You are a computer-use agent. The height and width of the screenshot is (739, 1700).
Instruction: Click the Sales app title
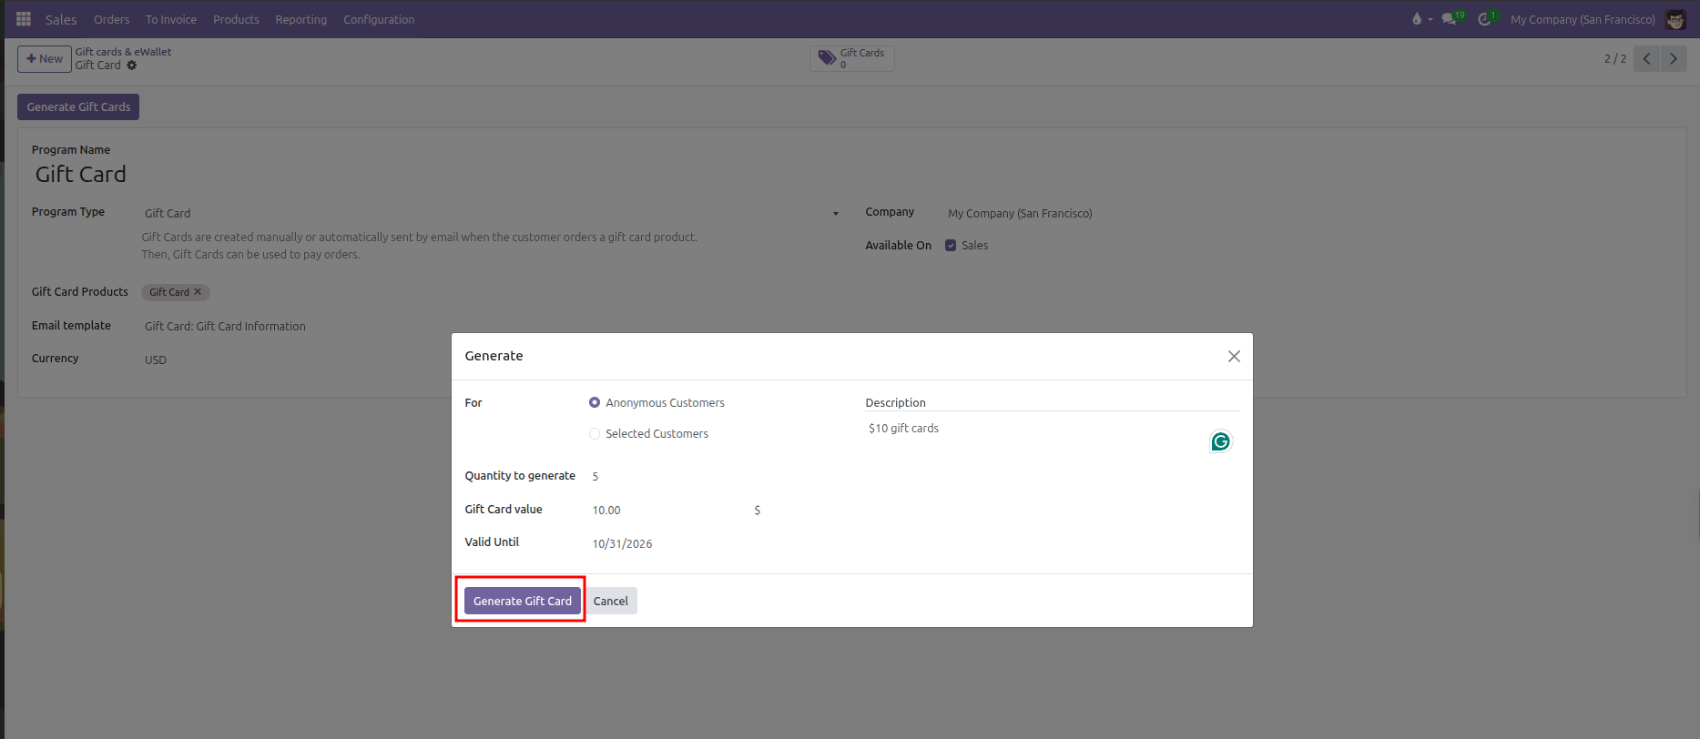coord(61,19)
